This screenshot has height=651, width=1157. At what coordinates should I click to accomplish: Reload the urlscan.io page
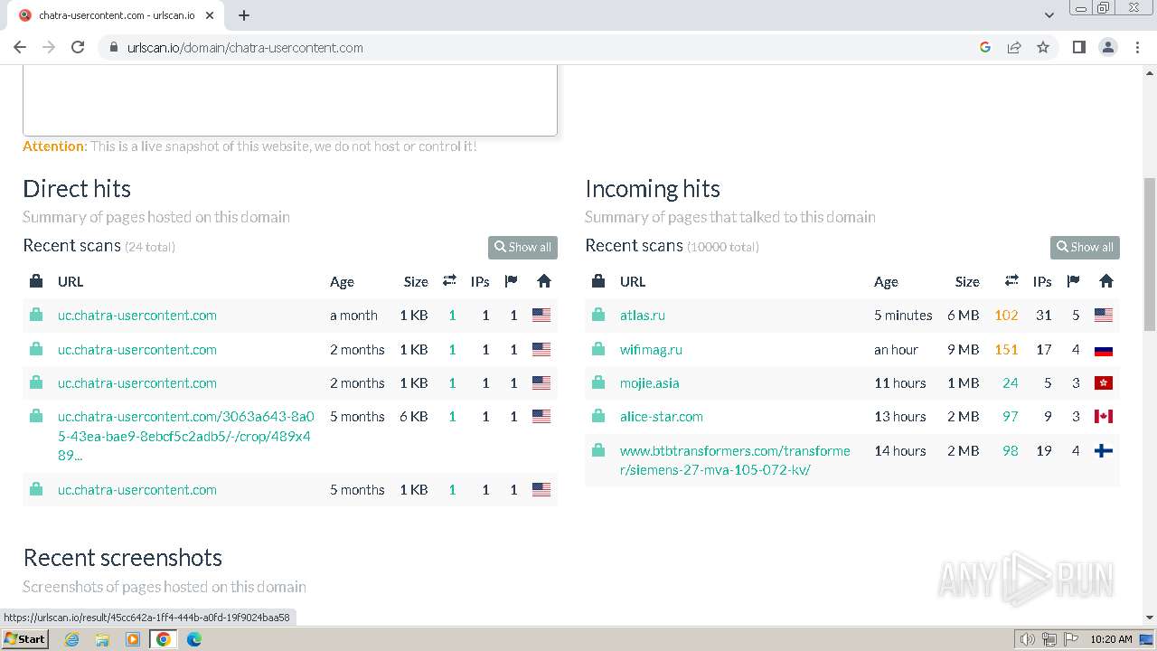tap(78, 47)
